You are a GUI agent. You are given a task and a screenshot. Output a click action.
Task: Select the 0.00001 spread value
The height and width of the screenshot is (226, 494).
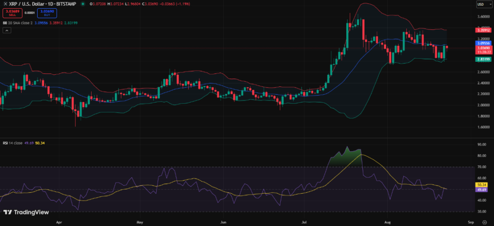click(x=29, y=13)
